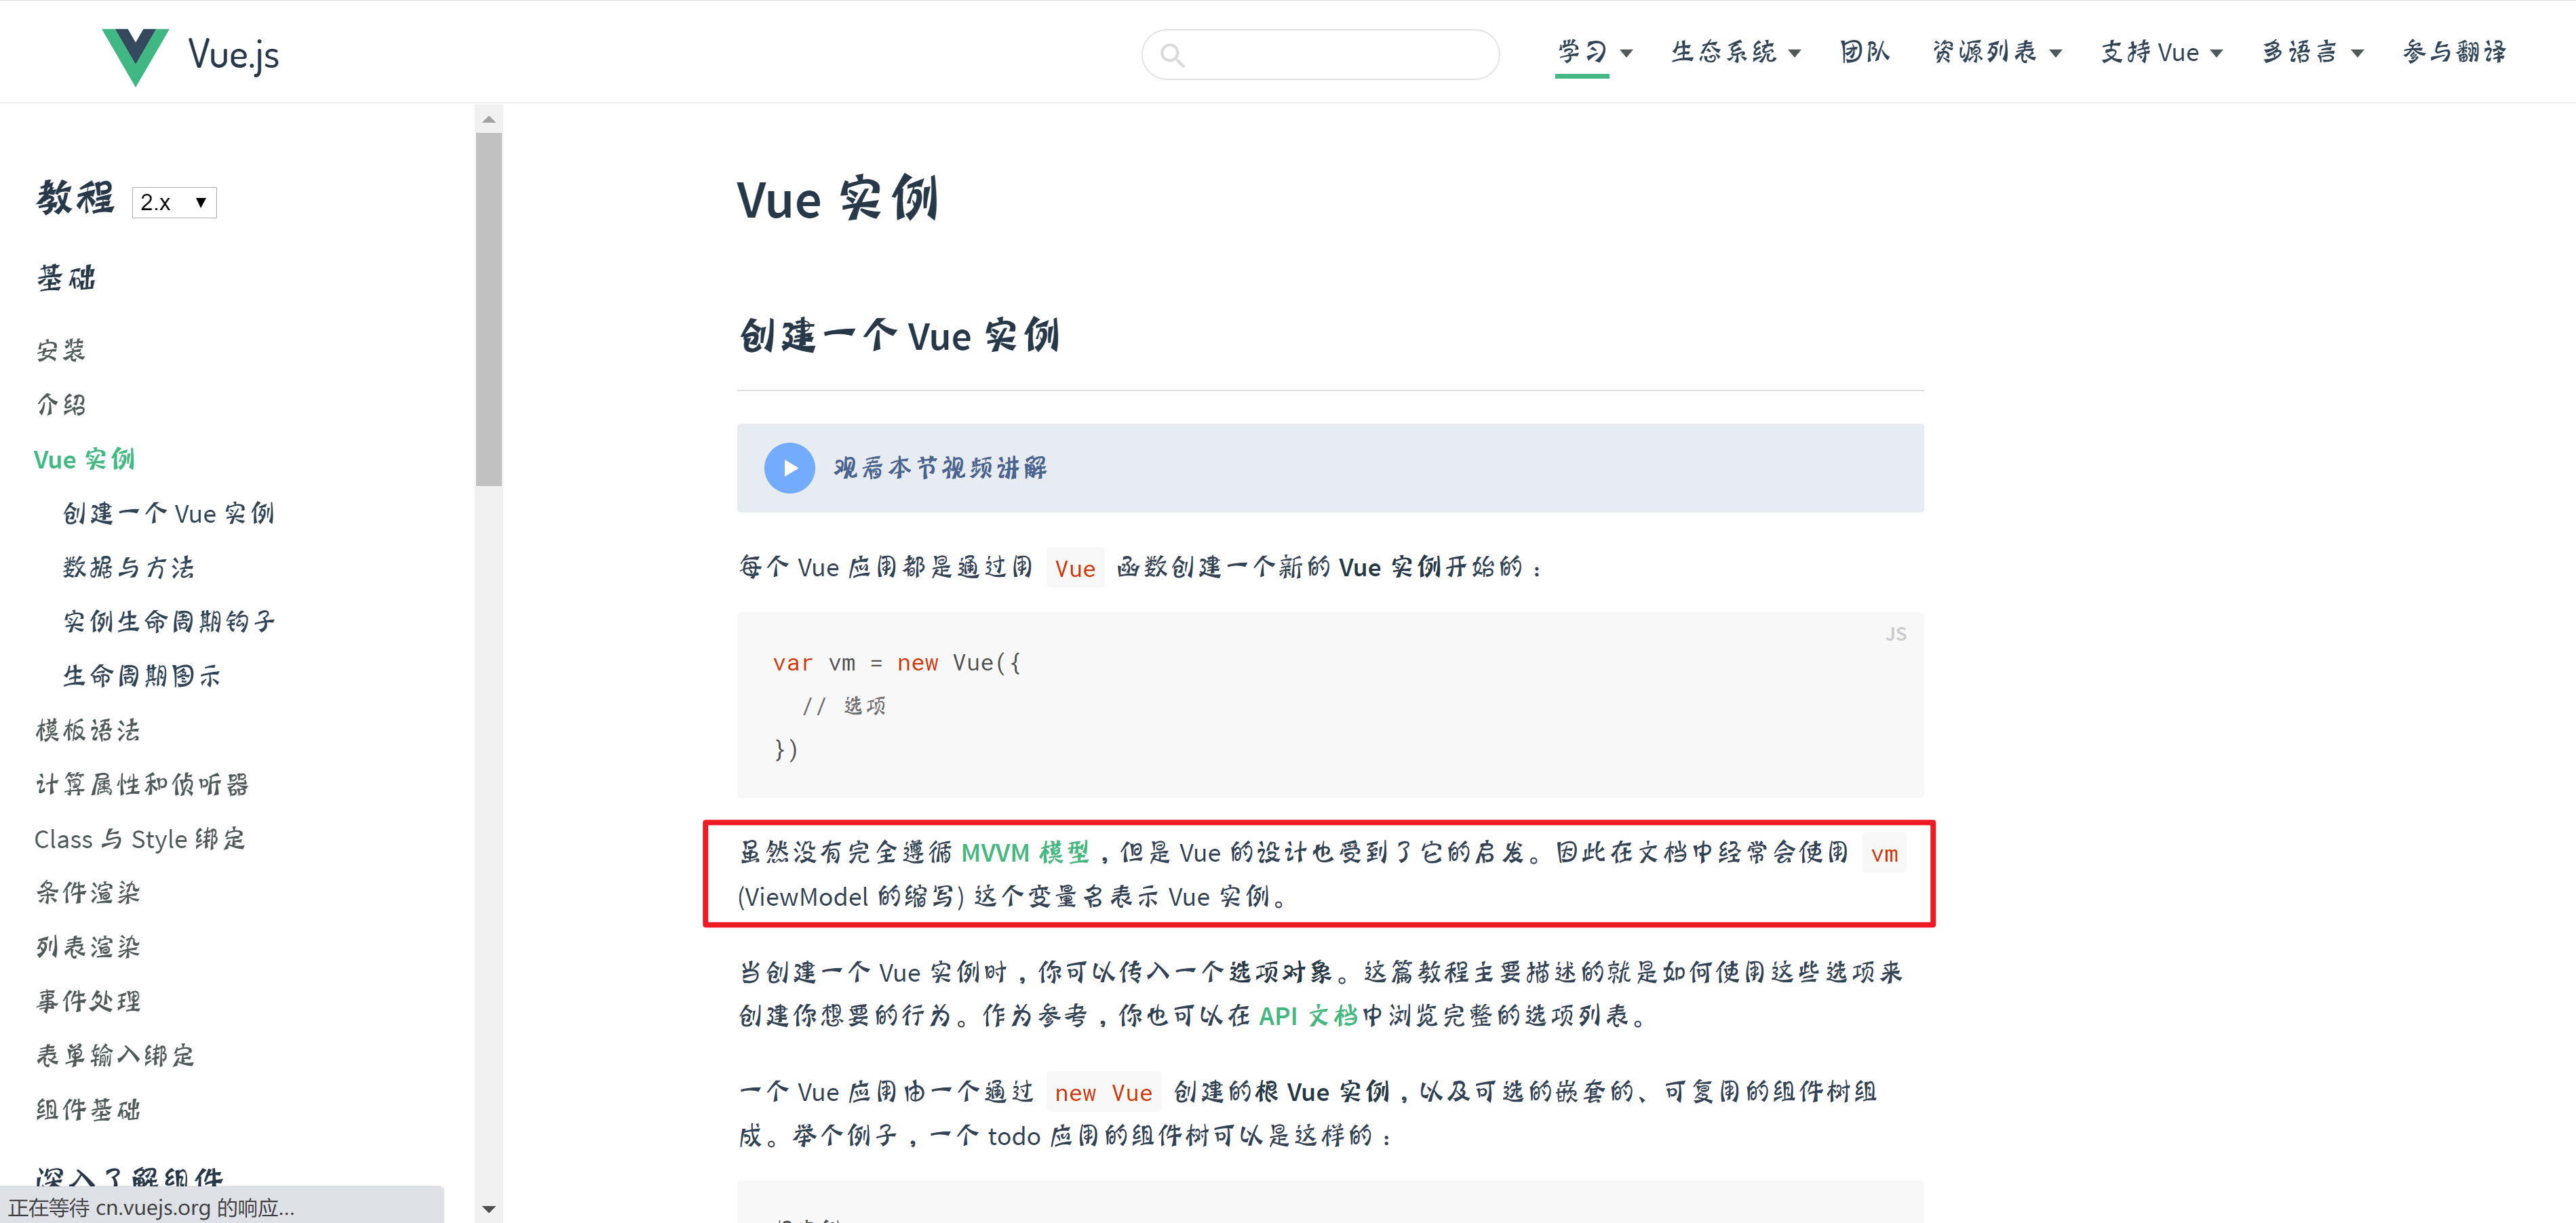Select 数据与方法 sidebar subsection
Image resolution: width=2576 pixels, height=1223 pixels.
pyautogui.click(x=129, y=567)
